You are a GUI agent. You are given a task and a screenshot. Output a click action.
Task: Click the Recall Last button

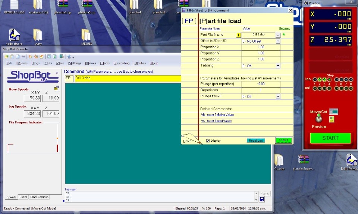(x=256, y=141)
